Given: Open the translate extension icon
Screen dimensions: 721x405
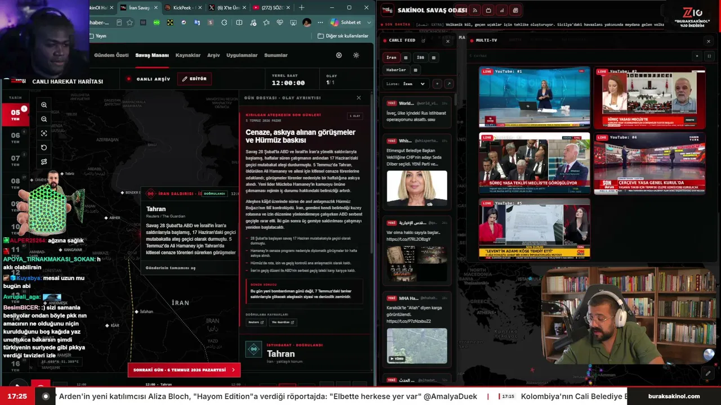Looking at the screenshot, I should click(x=197, y=22).
